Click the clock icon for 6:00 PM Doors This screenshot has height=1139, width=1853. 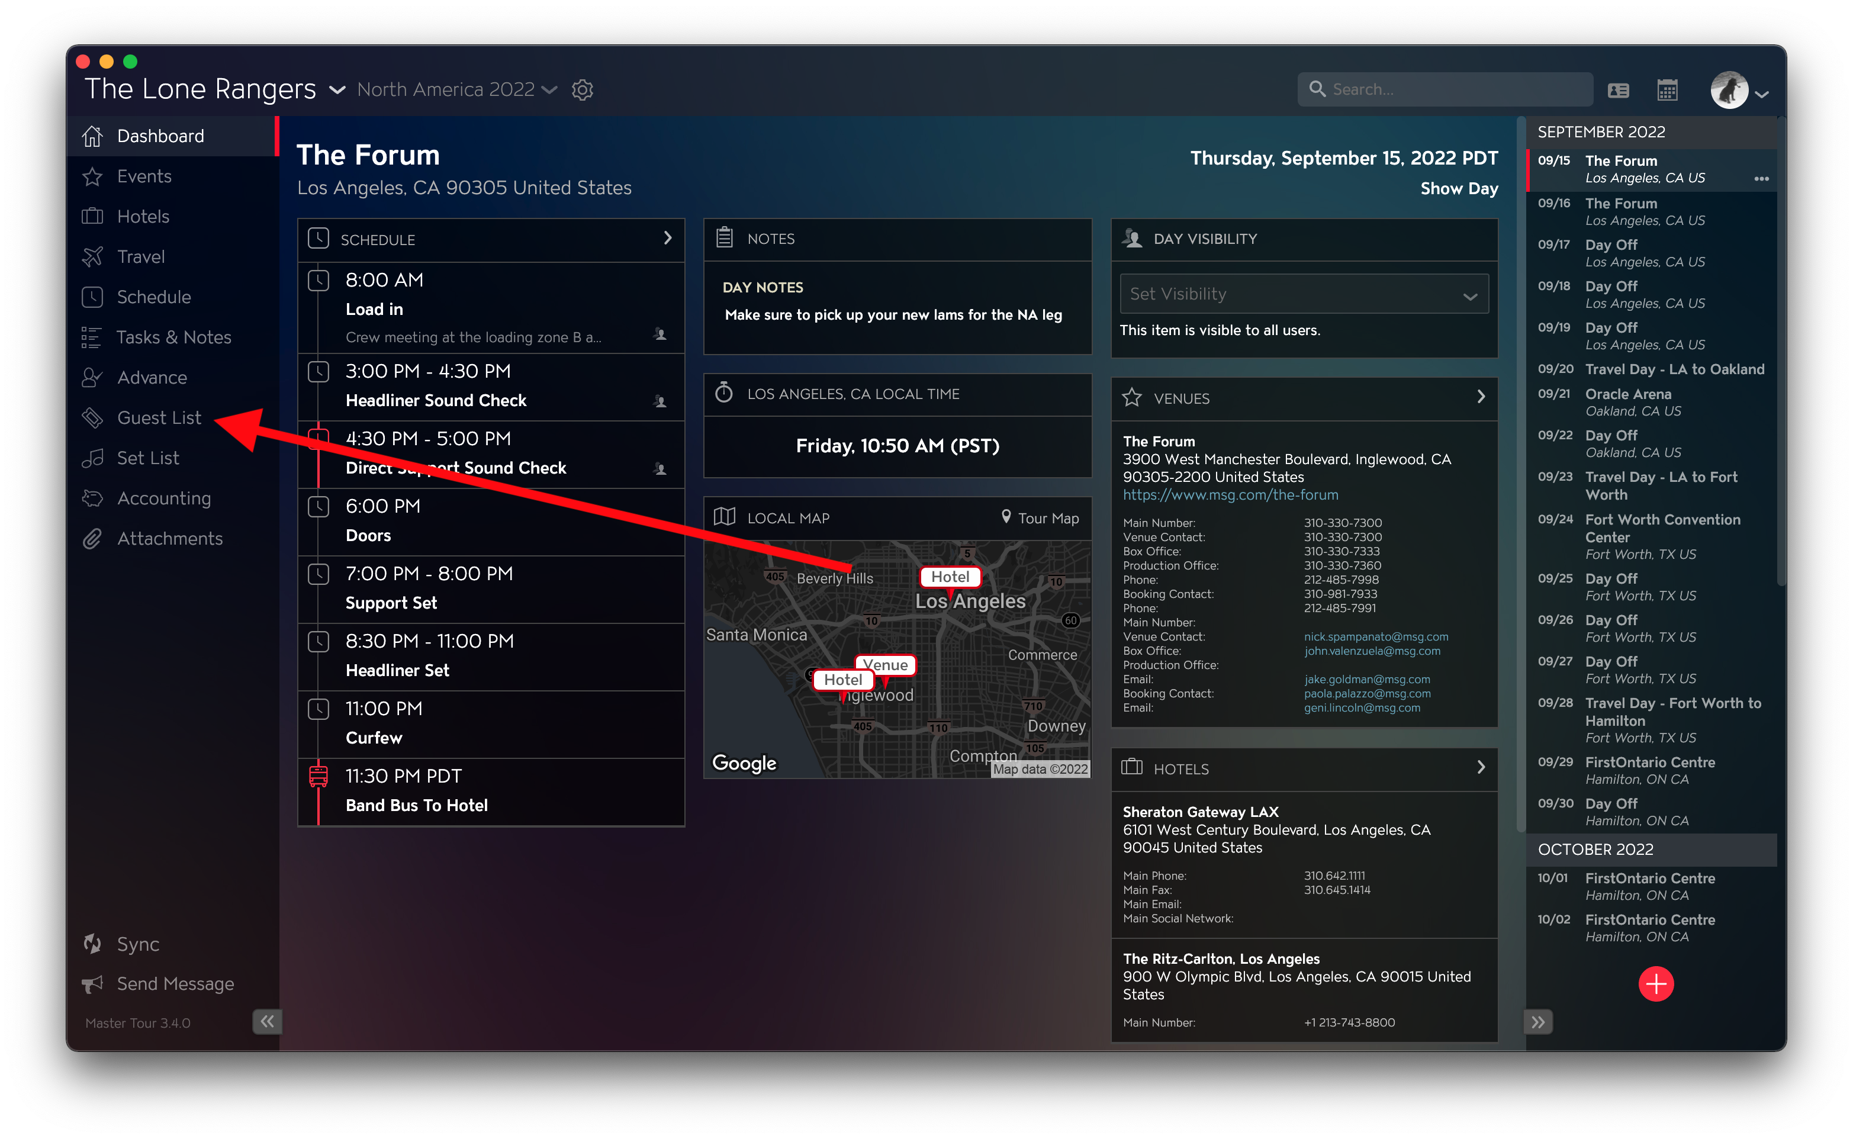(x=319, y=506)
